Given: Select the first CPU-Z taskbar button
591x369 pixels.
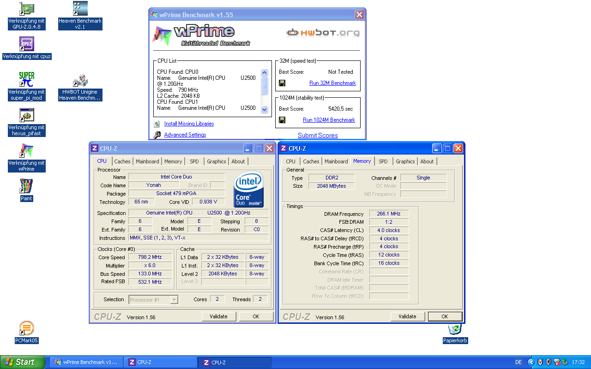Looking at the screenshot, I should tap(160, 362).
